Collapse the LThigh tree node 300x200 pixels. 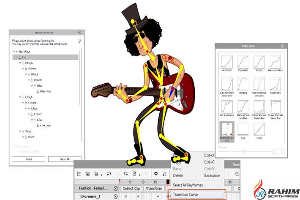click(x=20, y=97)
